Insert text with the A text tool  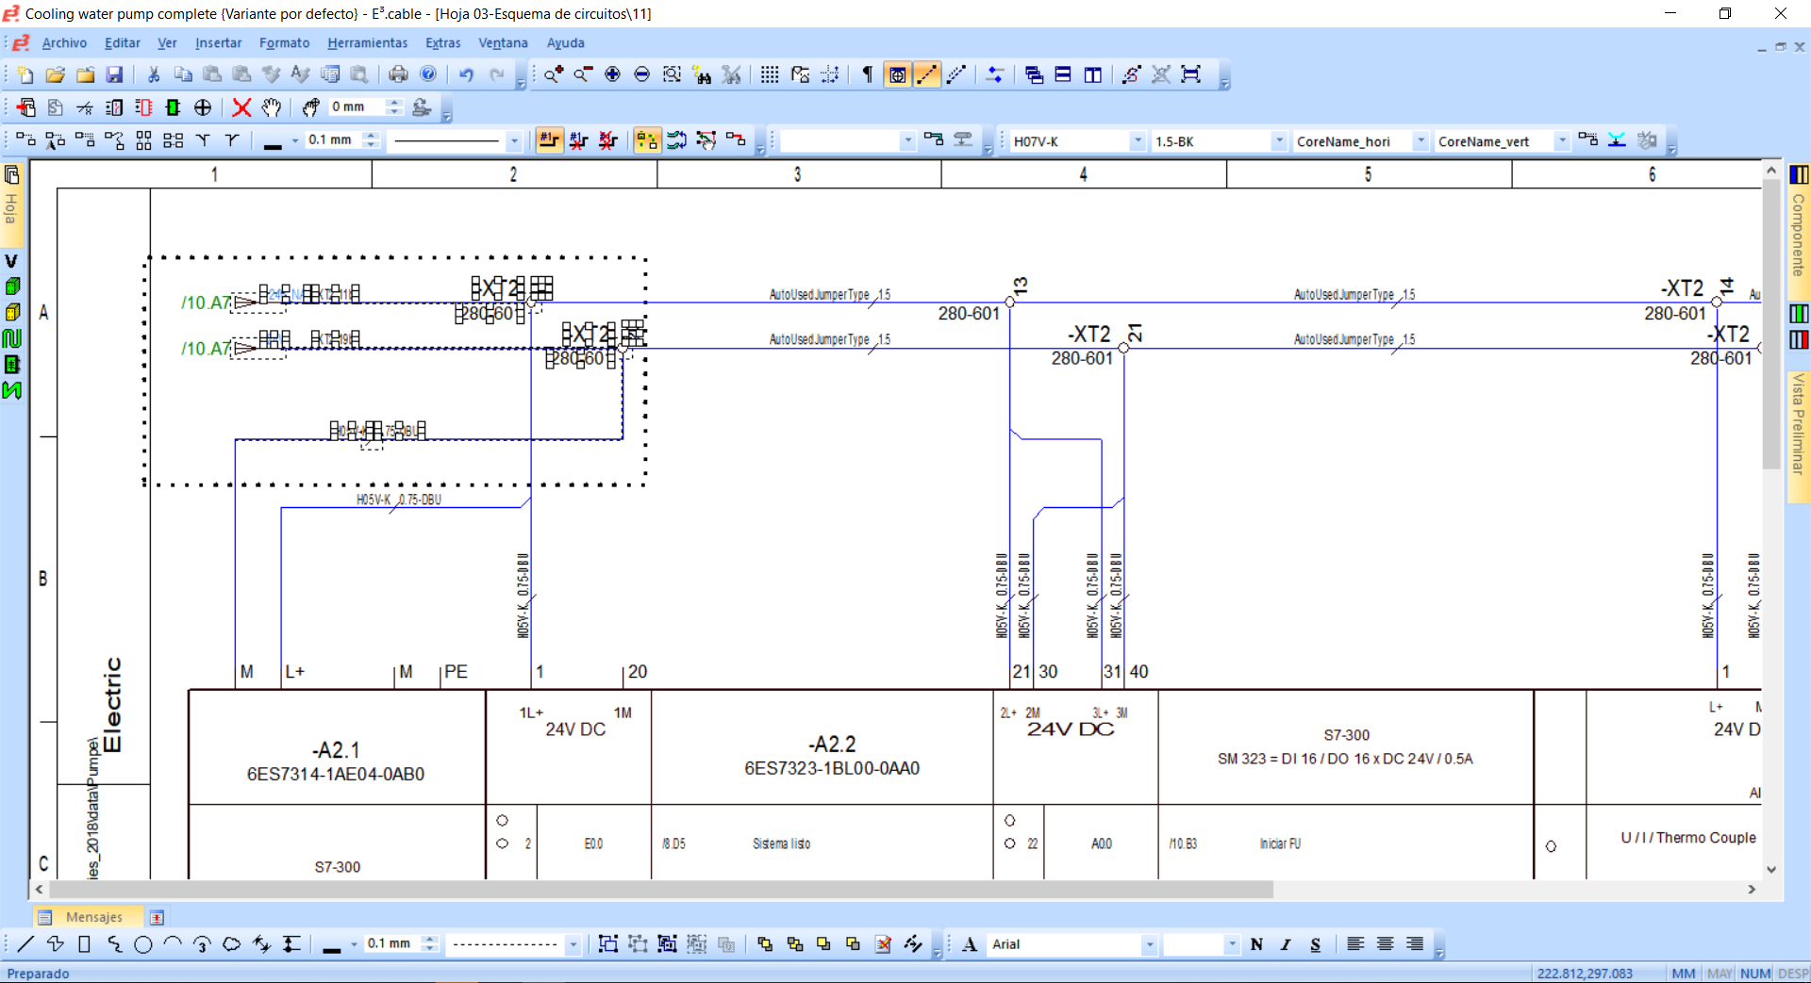click(970, 943)
